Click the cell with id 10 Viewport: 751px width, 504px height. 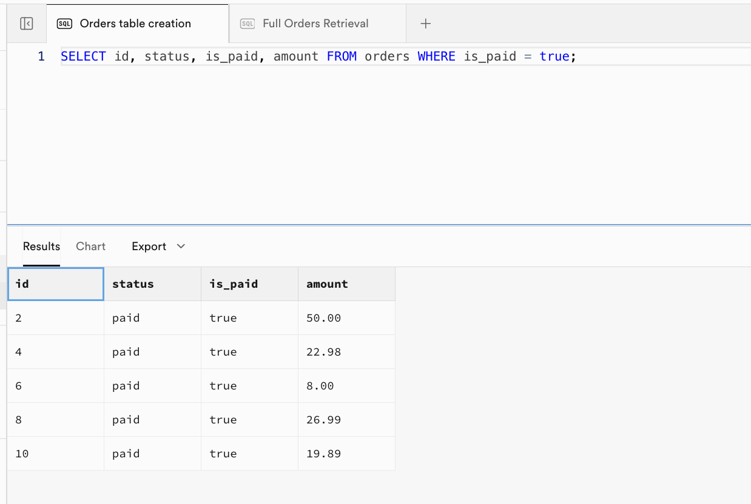[55, 454]
